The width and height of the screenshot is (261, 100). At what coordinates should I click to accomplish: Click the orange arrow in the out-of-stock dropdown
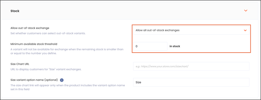[x=245, y=30]
